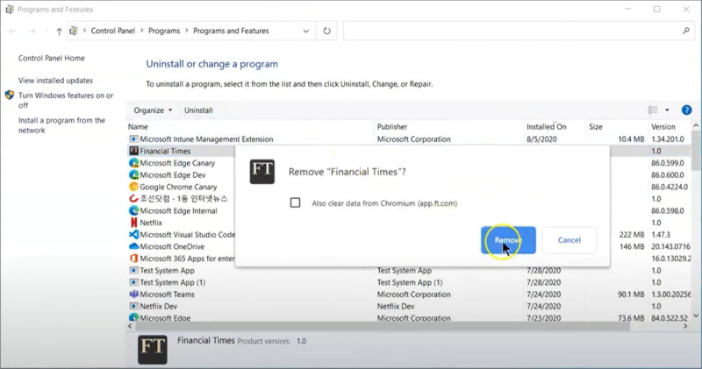Click the Microsoft 365 Apps Office icon

pos(133,259)
